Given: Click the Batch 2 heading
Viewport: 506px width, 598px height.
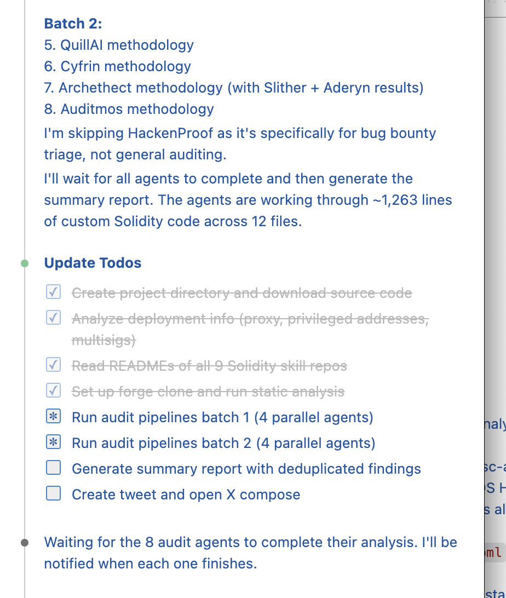Looking at the screenshot, I should tap(73, 24).
